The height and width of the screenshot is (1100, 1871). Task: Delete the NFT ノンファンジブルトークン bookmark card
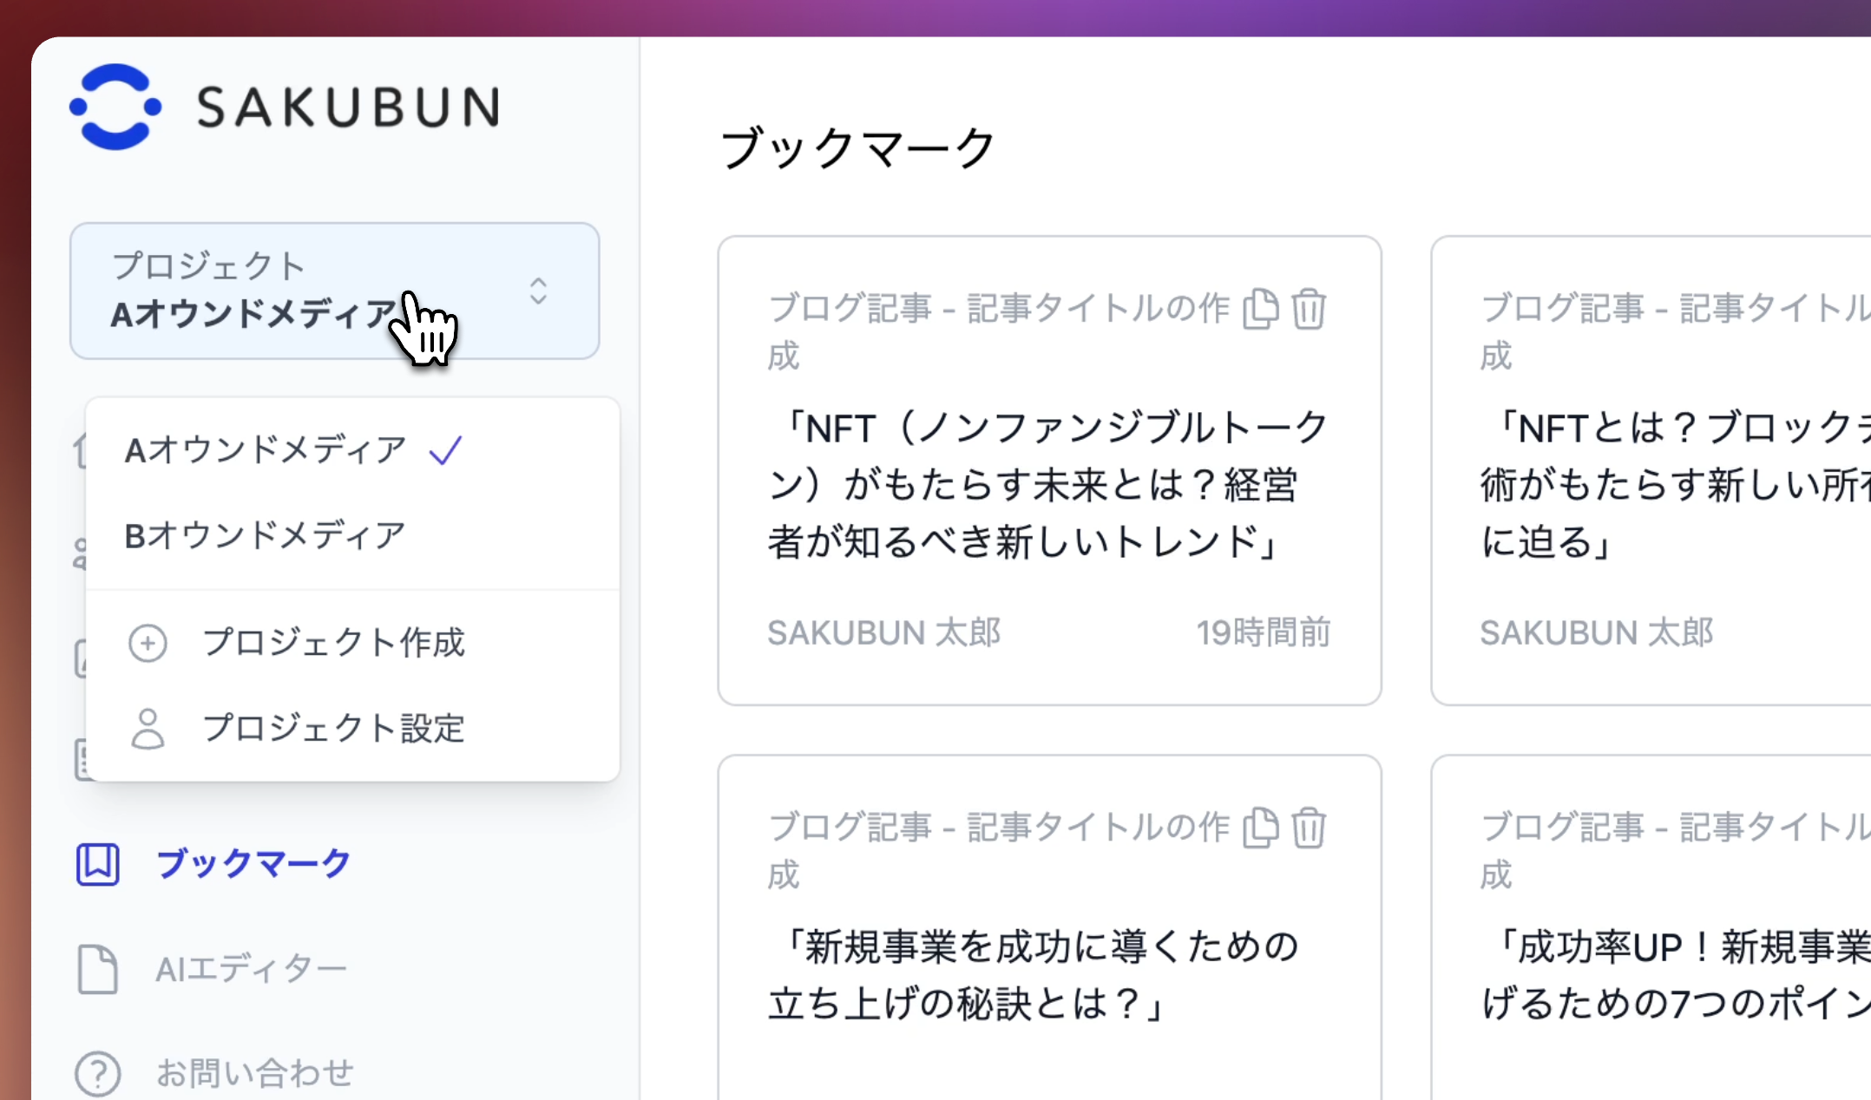click(1309, 310)
